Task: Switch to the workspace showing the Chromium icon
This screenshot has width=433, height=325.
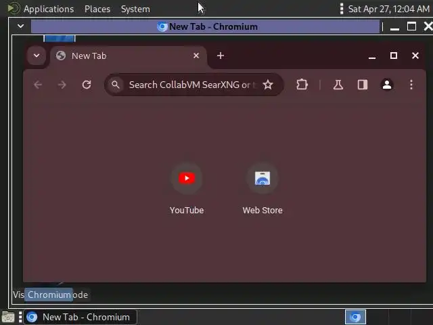Action: (355, 317)
